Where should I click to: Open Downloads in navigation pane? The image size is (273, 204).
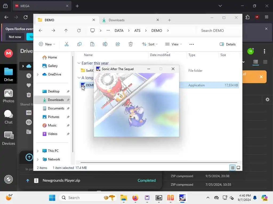coord(52,100)
